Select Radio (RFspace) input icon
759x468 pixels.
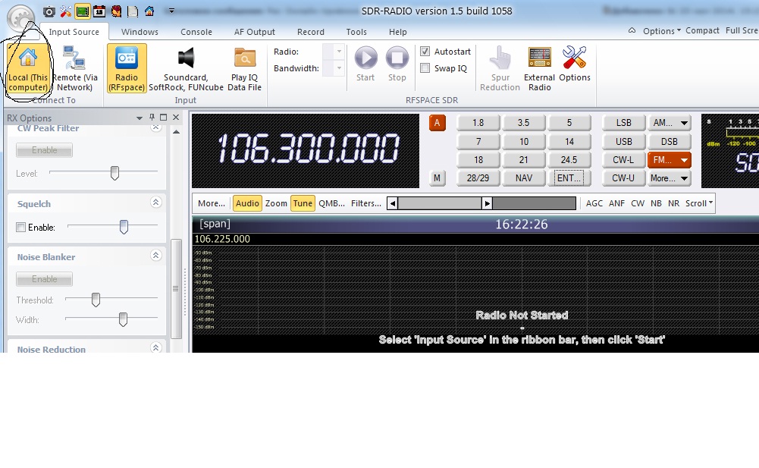click(x=127, y=68)
